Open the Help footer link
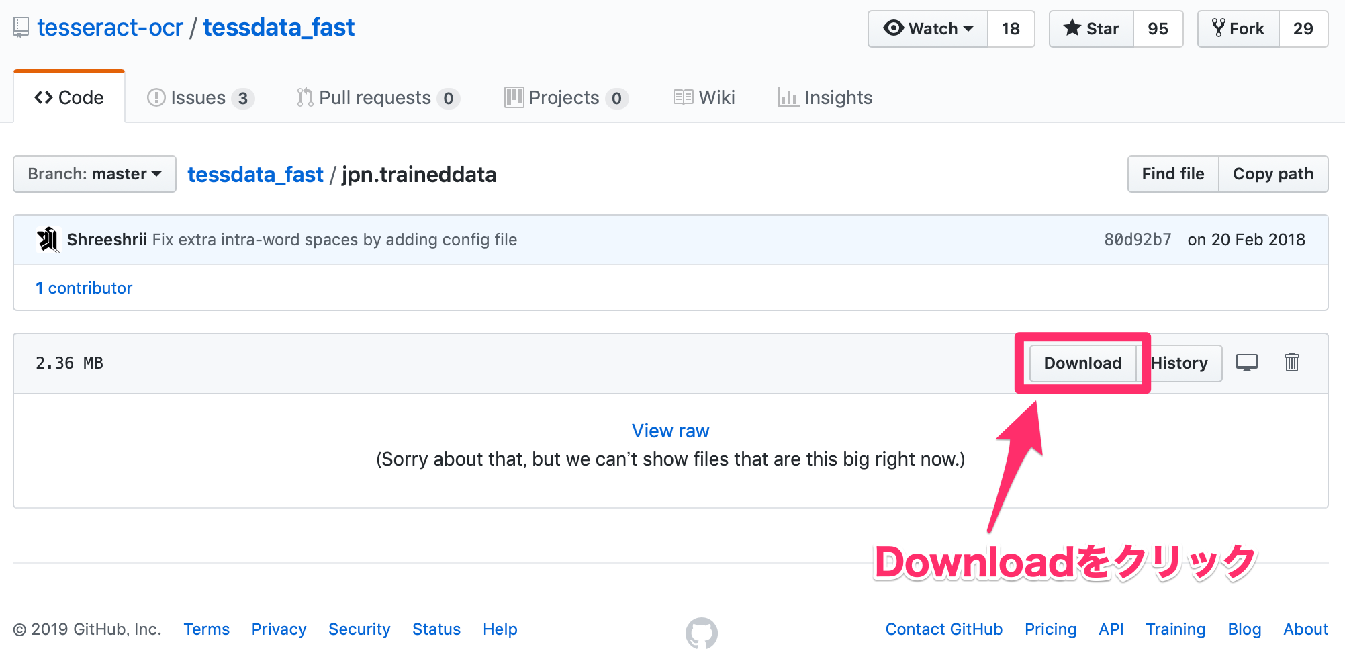The width and height of the screenshot is (1345, 657). 500,629
